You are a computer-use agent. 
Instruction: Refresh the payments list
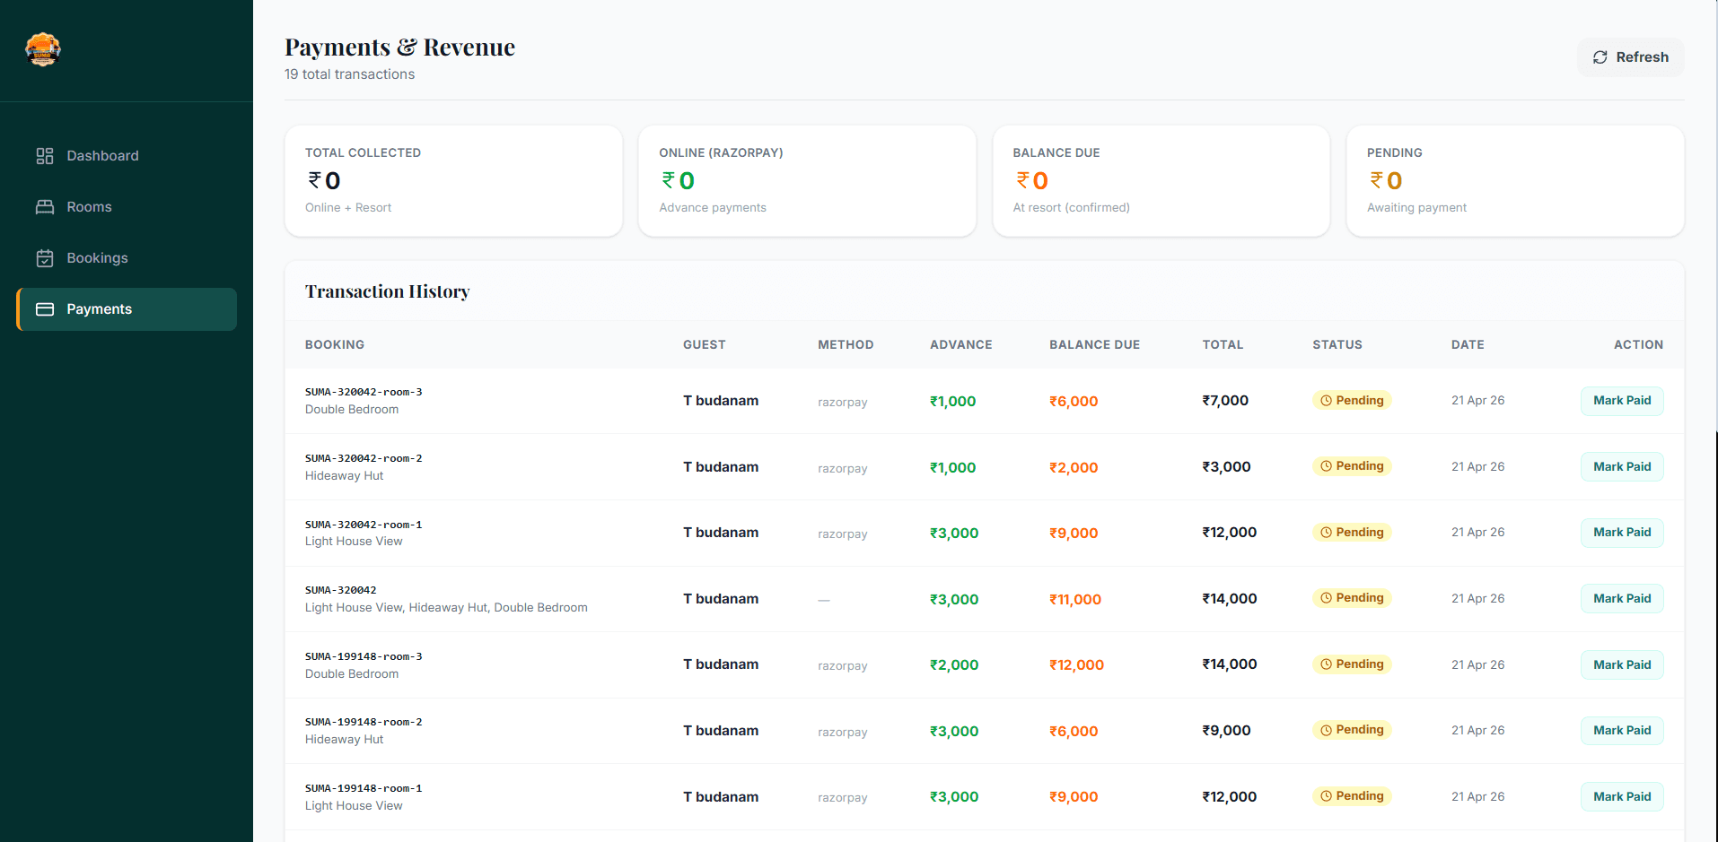point(1630,57)
